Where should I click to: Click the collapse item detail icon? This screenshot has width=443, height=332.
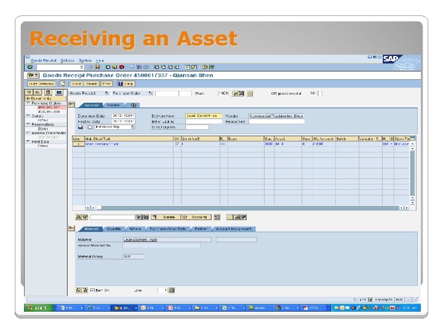[72, 228]
